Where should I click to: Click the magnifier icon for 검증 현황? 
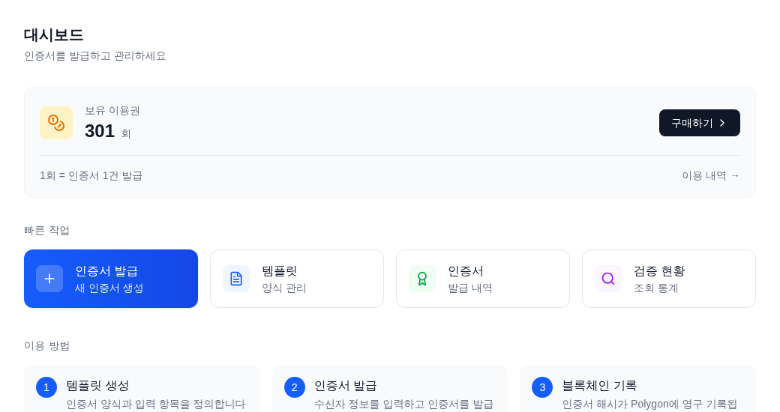608,279
